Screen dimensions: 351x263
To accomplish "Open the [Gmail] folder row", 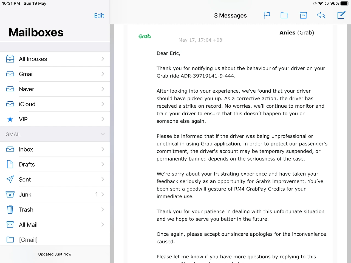I will tap(55, 240).
